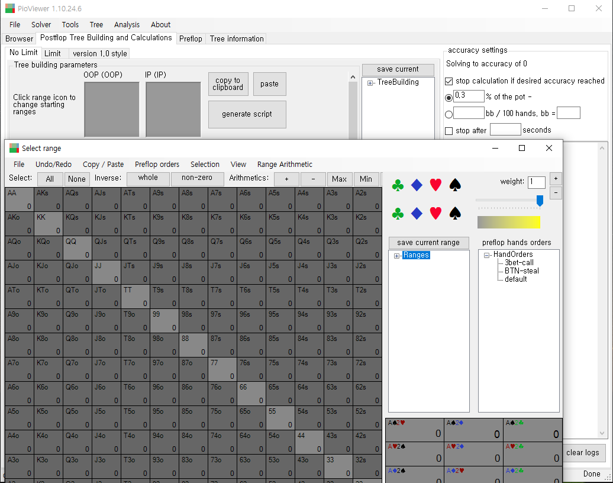
Task: Click the Max arithmetics button
Action: point(340,179)
